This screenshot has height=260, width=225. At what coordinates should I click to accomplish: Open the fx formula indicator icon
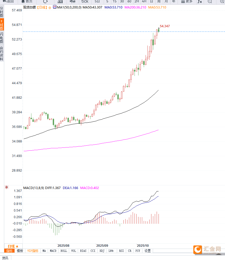coord(200,2)
